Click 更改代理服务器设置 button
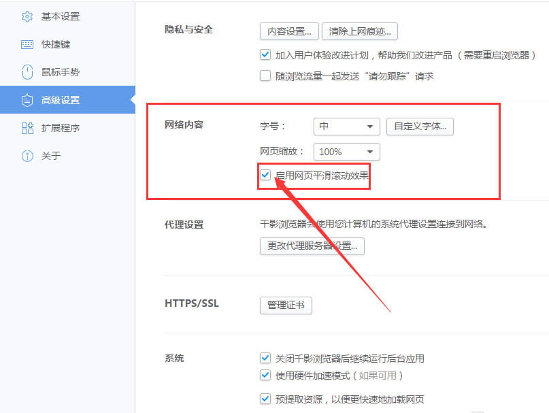The width and height of the screenshot is (549, 413). point(312,246)
